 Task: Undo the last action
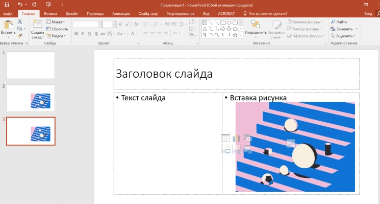pos(20,5)
